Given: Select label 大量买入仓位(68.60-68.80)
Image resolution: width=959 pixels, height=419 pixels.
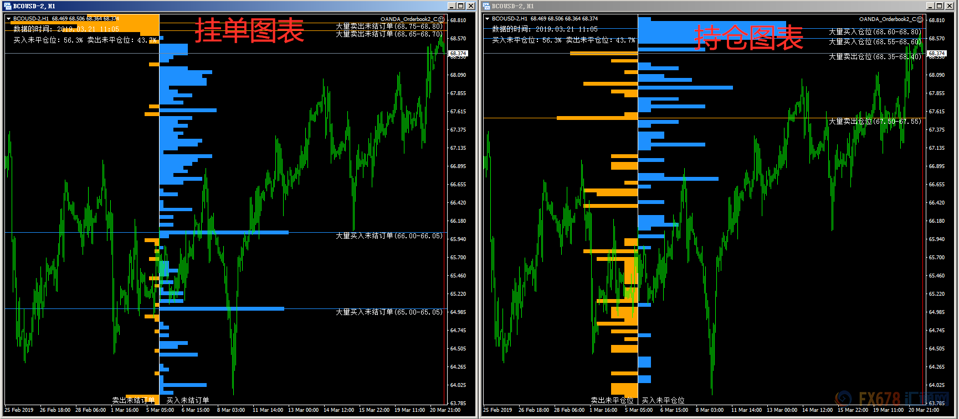Looking at the screenshot, I should 875,32.
